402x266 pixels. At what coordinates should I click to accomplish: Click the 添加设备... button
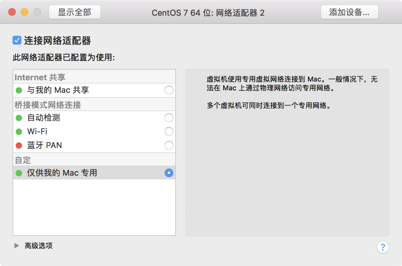tap(349, 12)
